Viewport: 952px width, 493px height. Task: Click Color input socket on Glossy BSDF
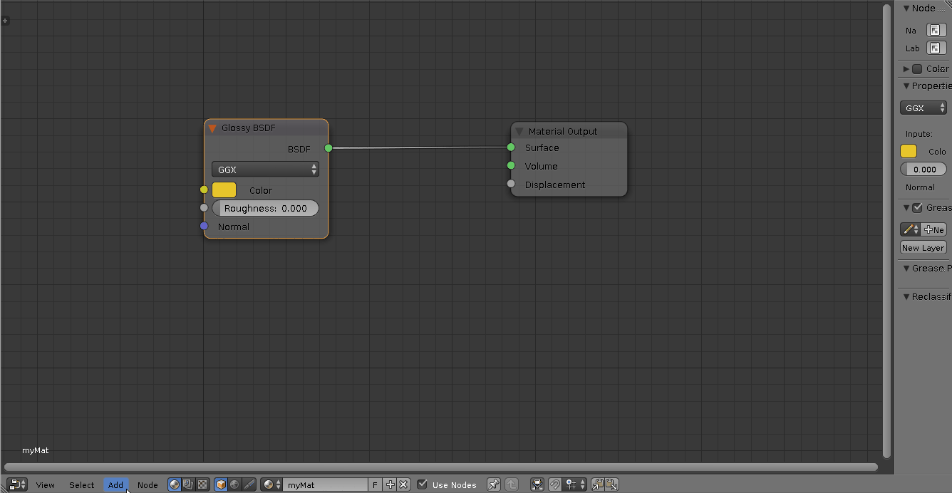tap(204, 190)
